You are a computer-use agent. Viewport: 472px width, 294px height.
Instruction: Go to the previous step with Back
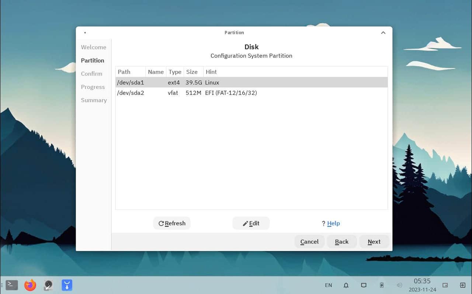pyautogui.click(x=341, y=242)
